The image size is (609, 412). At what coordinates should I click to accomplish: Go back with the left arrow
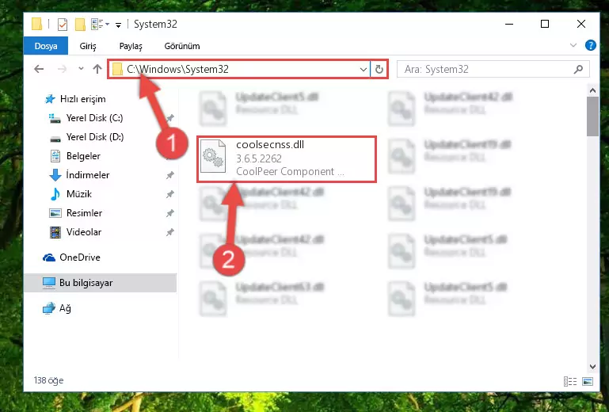tap(39, 69)
